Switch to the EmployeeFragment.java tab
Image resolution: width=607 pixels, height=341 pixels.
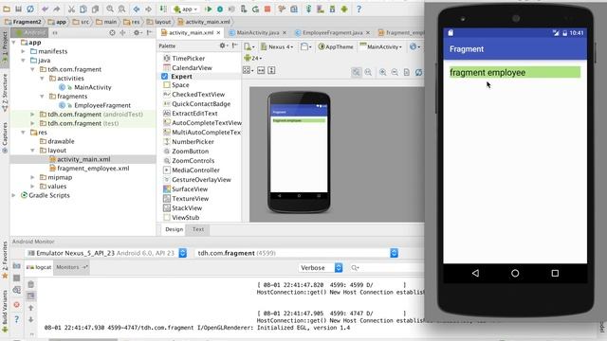(332, 33)
